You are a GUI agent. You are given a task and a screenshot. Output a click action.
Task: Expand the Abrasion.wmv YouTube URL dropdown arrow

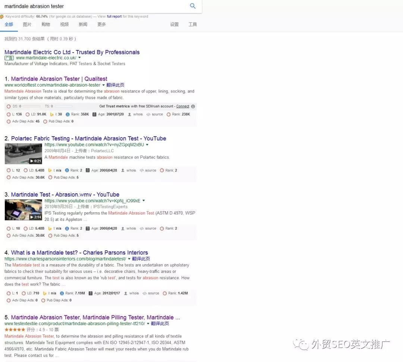pos(144,200)
